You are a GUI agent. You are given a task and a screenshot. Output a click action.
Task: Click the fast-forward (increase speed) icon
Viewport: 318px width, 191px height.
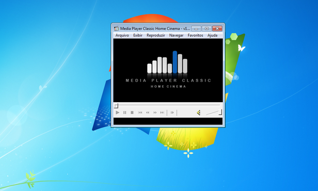(x=155, y=113)
